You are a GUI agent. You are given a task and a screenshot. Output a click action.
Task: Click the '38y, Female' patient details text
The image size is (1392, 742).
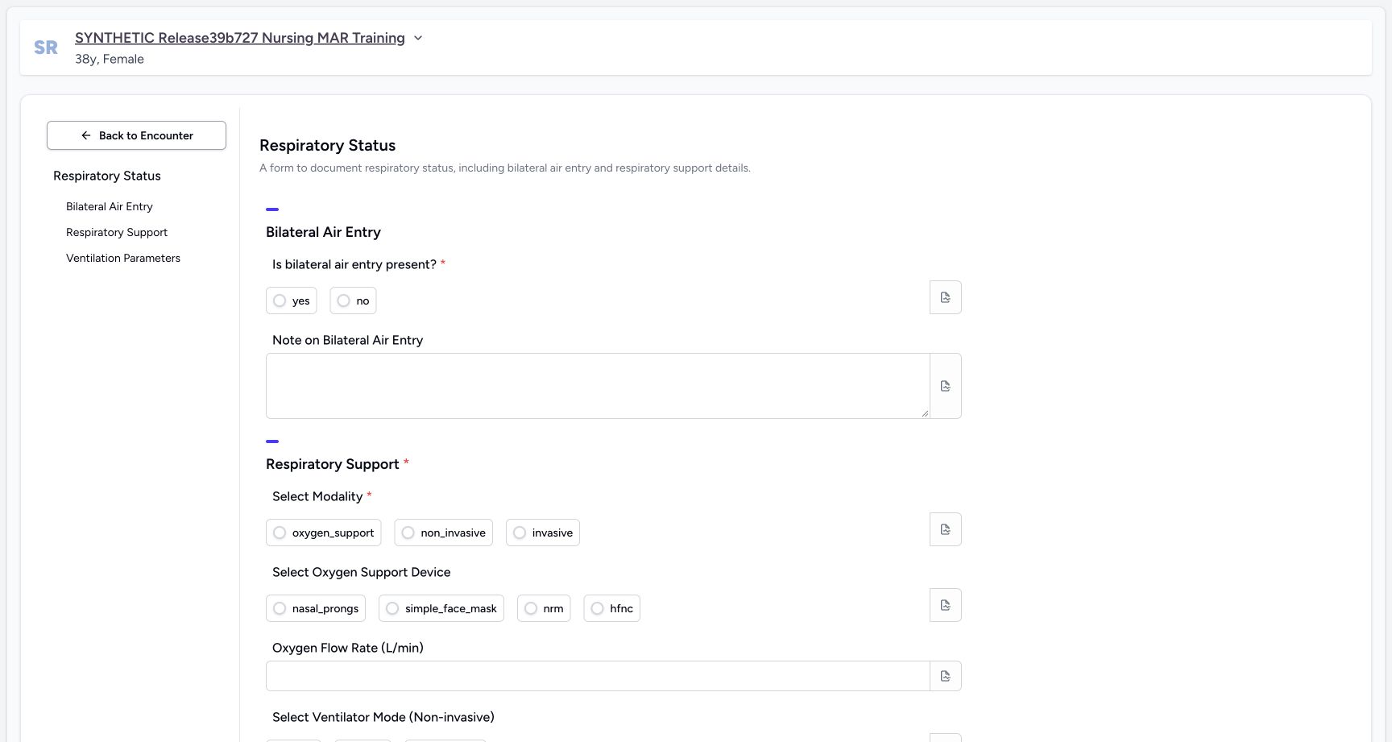(110, 59)
